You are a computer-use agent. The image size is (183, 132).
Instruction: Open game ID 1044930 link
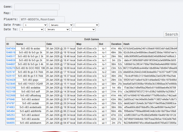(x=11, y=60)
